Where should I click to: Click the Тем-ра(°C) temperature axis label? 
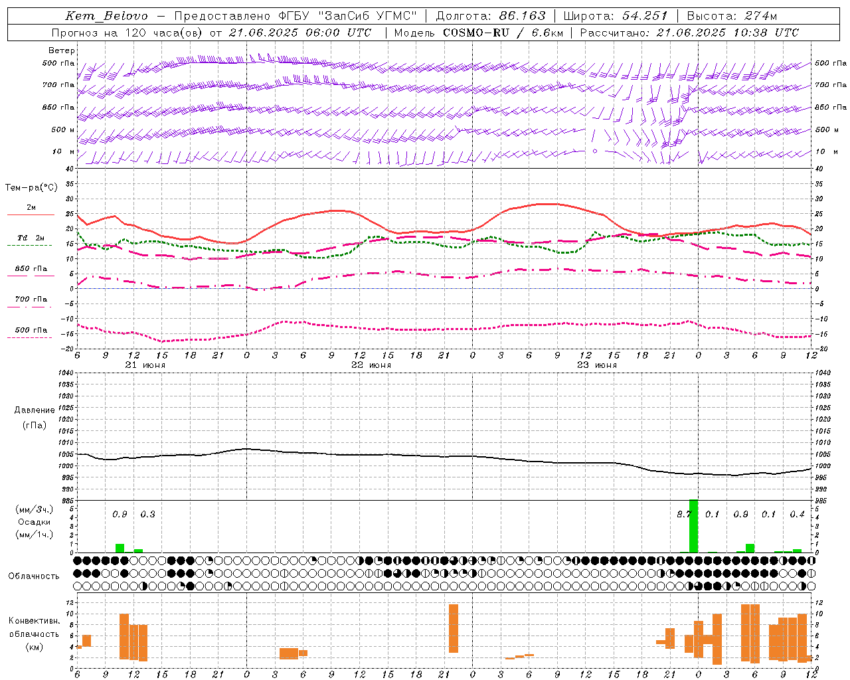tap(31, 188)
